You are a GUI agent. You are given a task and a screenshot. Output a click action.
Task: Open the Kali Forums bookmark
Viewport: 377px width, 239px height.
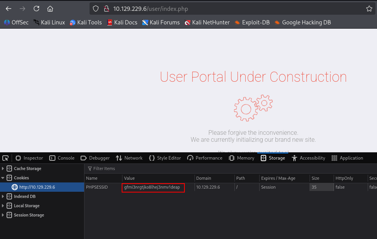coord(161,22)
